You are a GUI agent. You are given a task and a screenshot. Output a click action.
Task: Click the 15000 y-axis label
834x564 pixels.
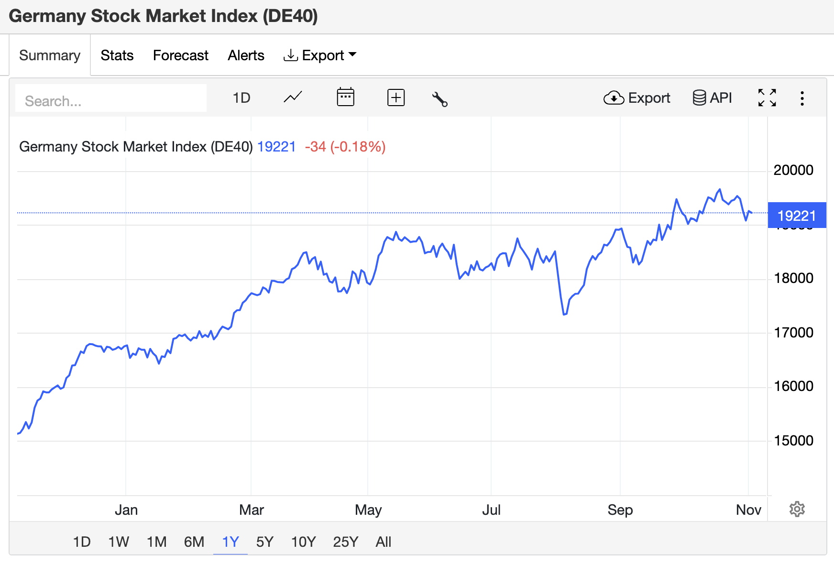(x=793, y=441)
